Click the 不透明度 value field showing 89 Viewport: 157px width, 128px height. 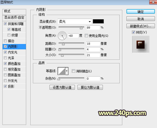93,28
